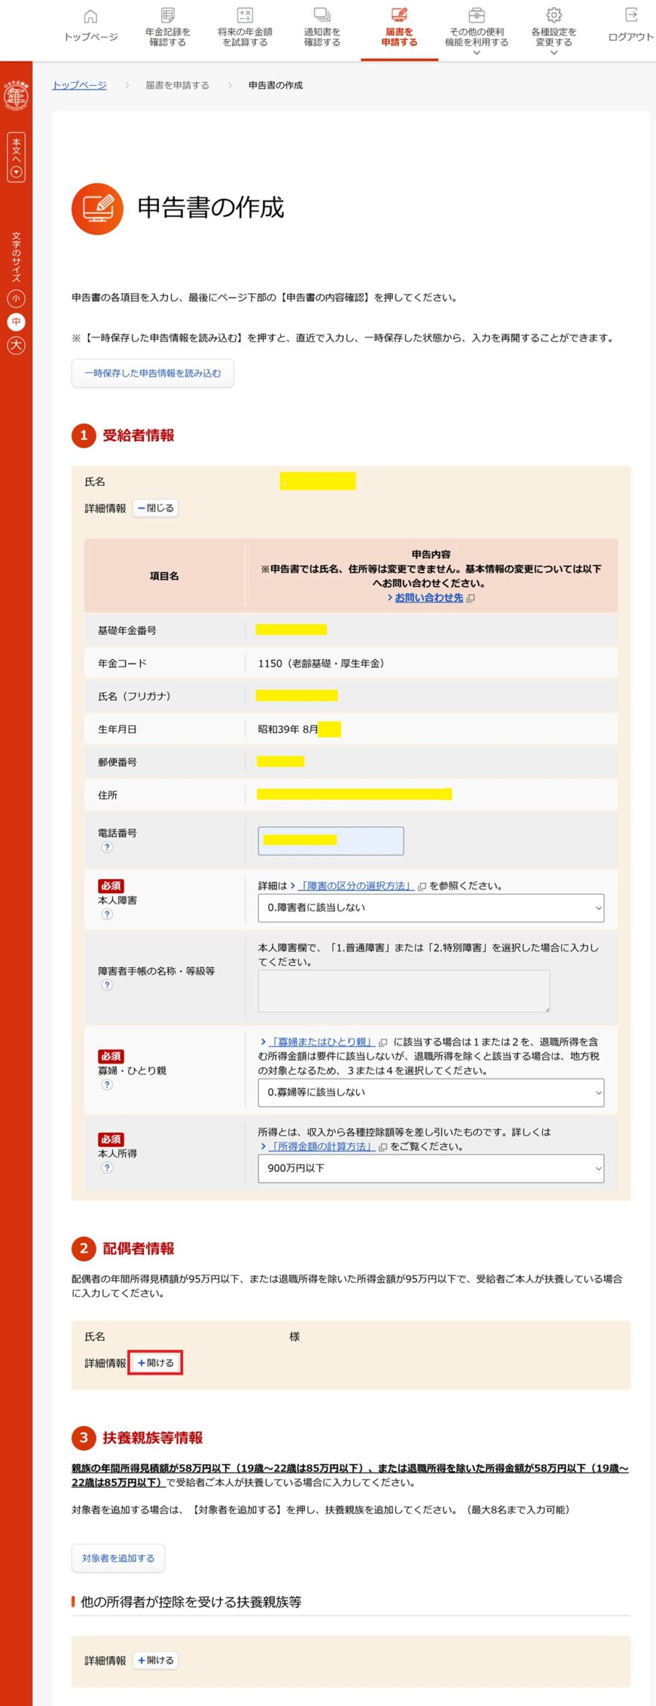656x1706 pixels.
Task: Set text size to large (大)
Action: [x=16, y=345]
